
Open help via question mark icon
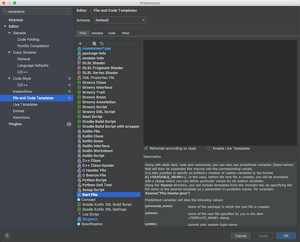point(7,236)
